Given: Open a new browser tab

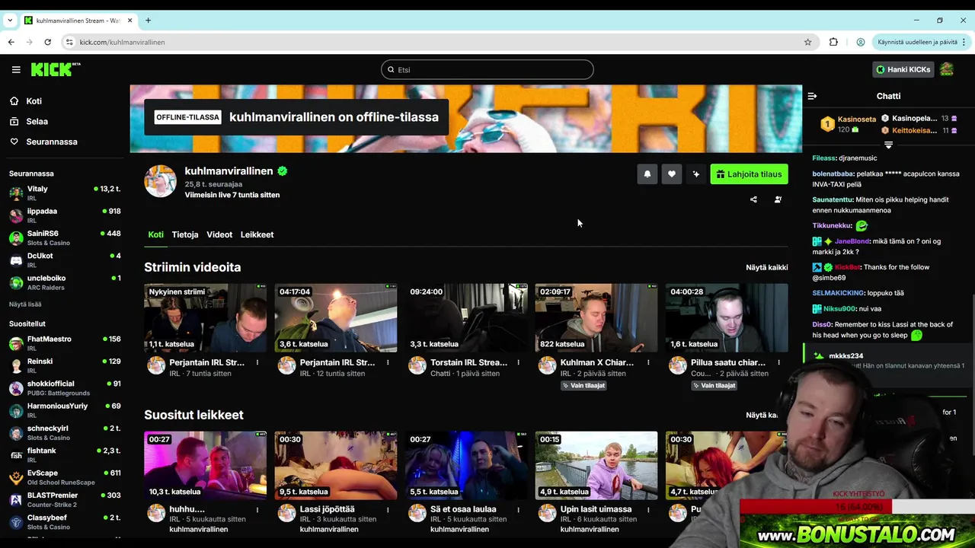Looking at the screenshot, I should (148, 21).
